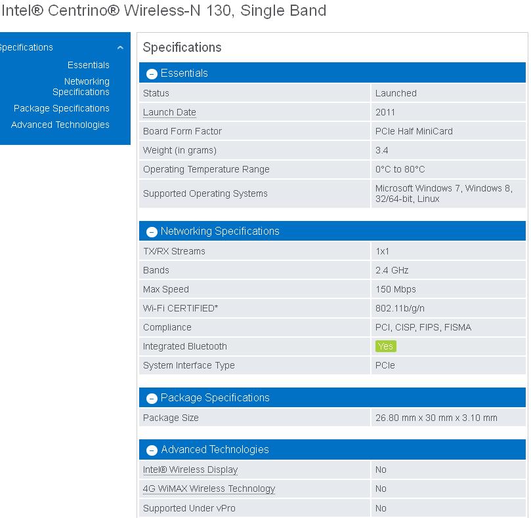
Task: Select the '2.4 GHz' bands value
Action: (392, 270)
